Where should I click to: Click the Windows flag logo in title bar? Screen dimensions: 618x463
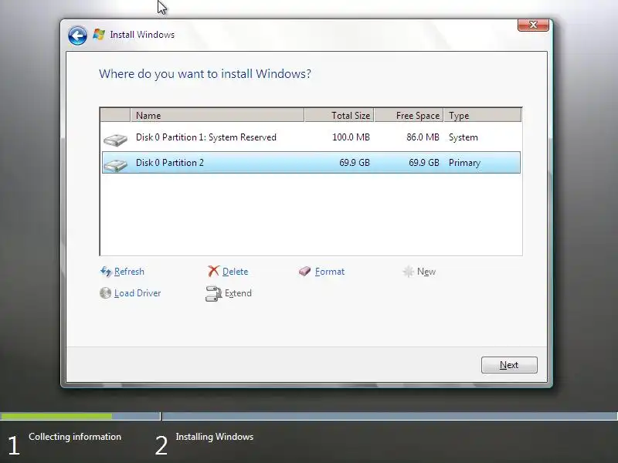[x=99, y=35]
